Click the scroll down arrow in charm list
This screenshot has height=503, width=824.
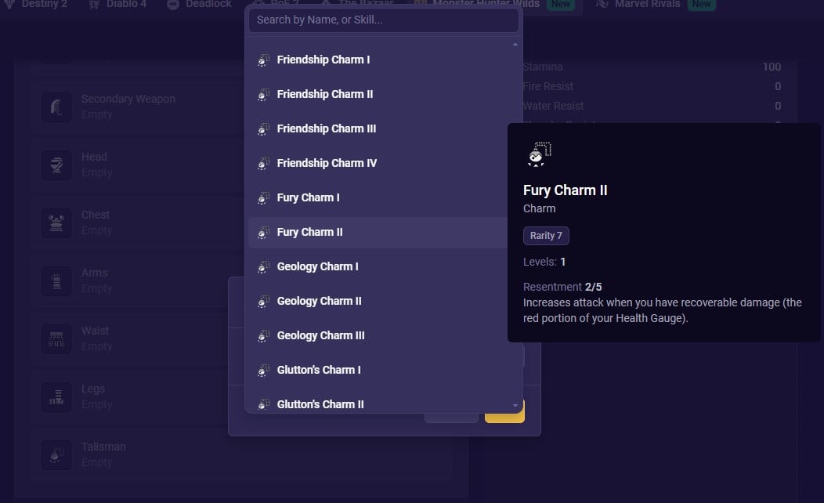coord(515,405)
